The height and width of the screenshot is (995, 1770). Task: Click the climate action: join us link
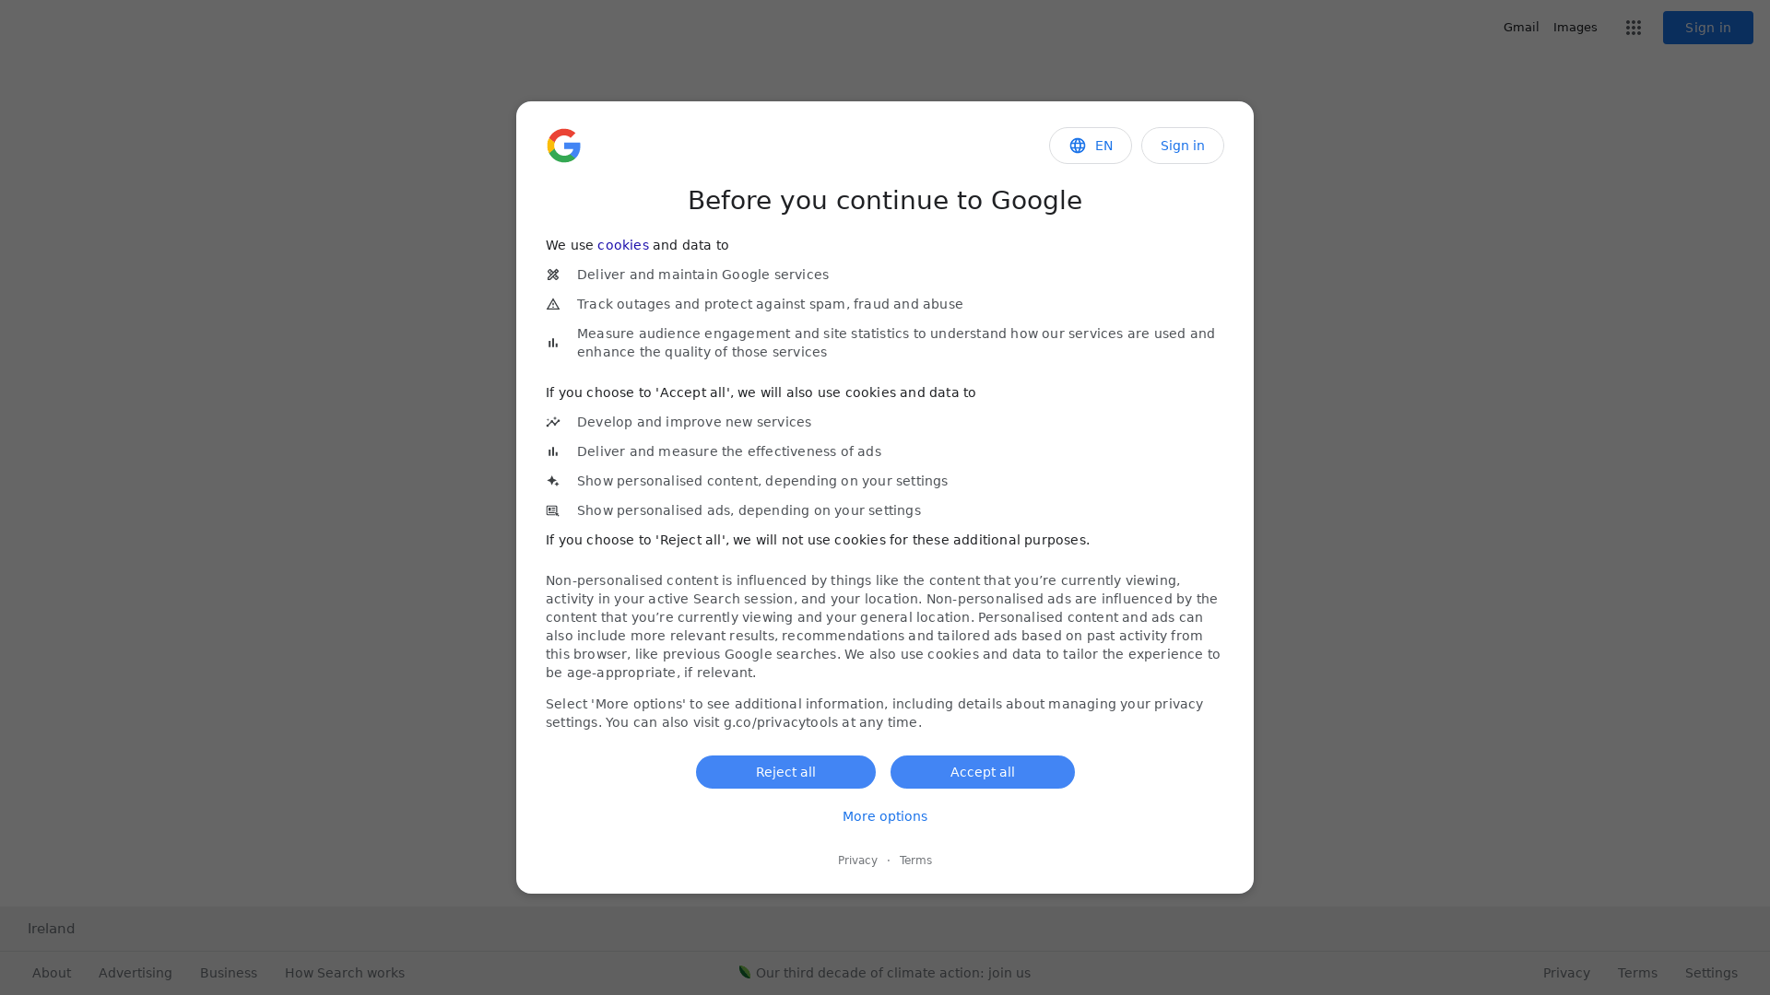point(892,972)
